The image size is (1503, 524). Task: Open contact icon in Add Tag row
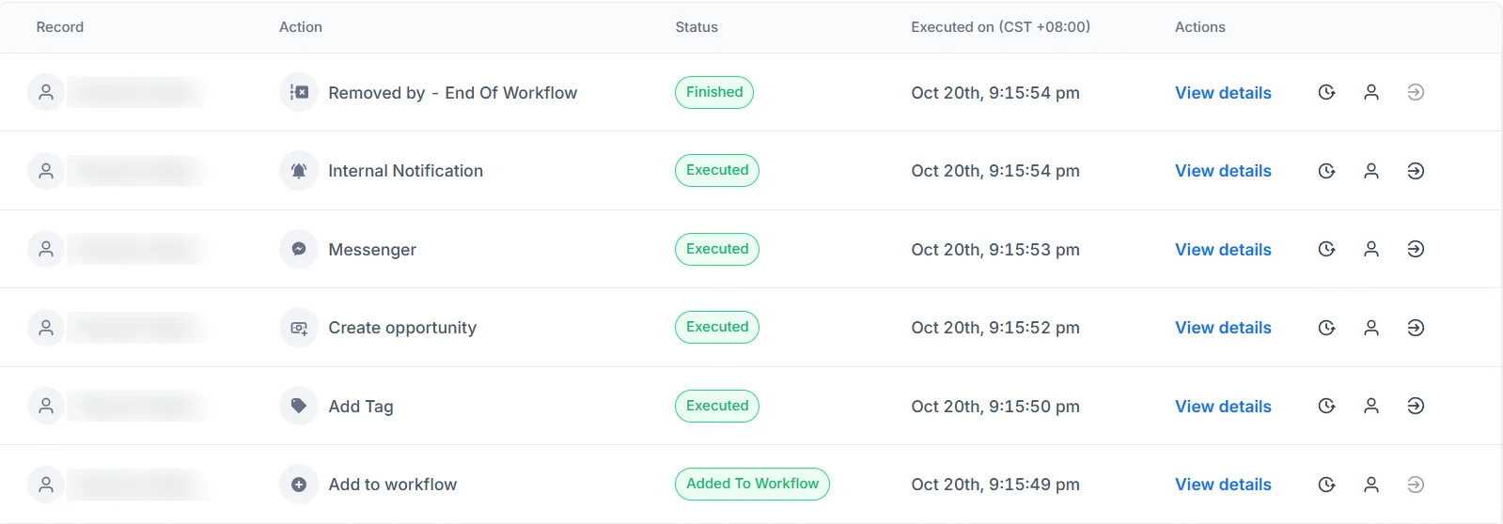tap(1371, 406)
